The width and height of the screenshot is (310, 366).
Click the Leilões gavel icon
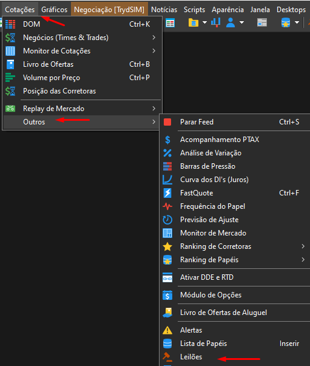[167, 357]
